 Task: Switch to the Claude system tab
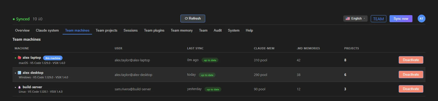(x=47, y=30)
